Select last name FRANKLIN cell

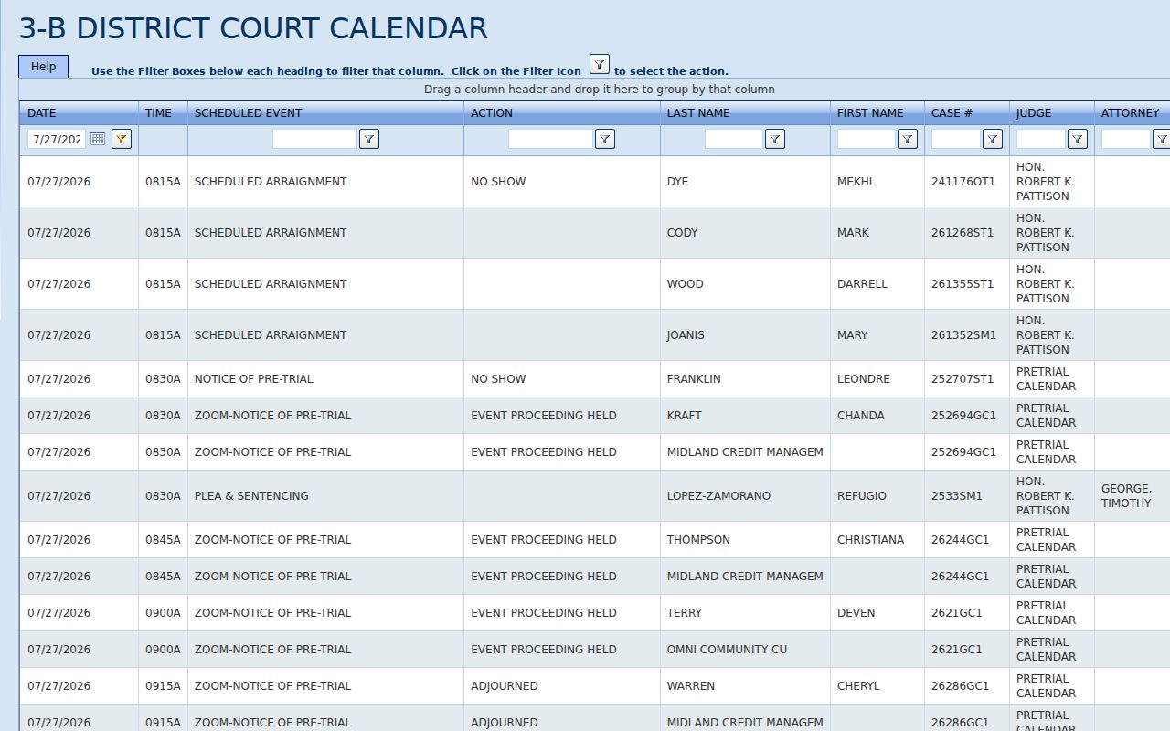coord(745,379)
